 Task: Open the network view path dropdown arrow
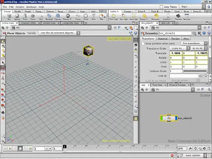pyautogui.click(x=193, y=89)
